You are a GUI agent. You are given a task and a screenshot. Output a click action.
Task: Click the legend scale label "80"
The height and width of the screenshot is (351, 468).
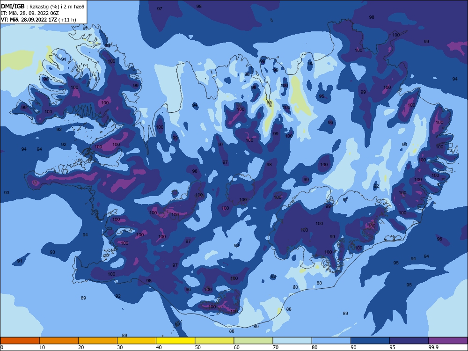click(x=314, y=347)
